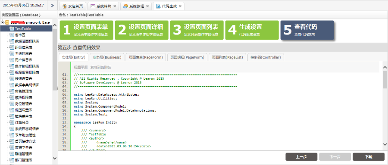Select 部门管理表 in the tree

coord(24,160)
